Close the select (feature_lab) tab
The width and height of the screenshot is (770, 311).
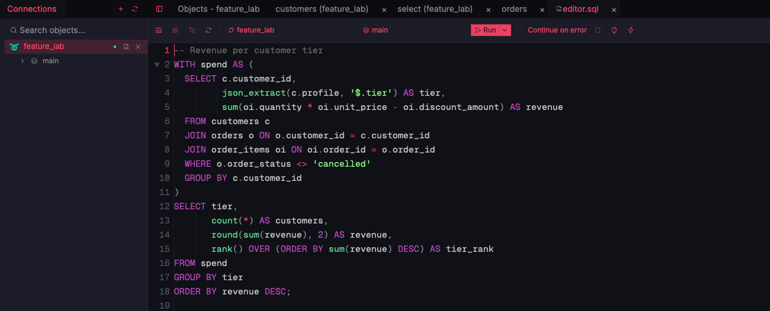(488, 9)
